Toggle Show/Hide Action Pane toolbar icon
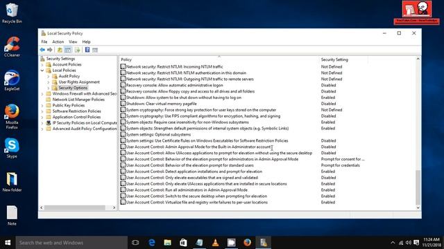 pos(95,50)
